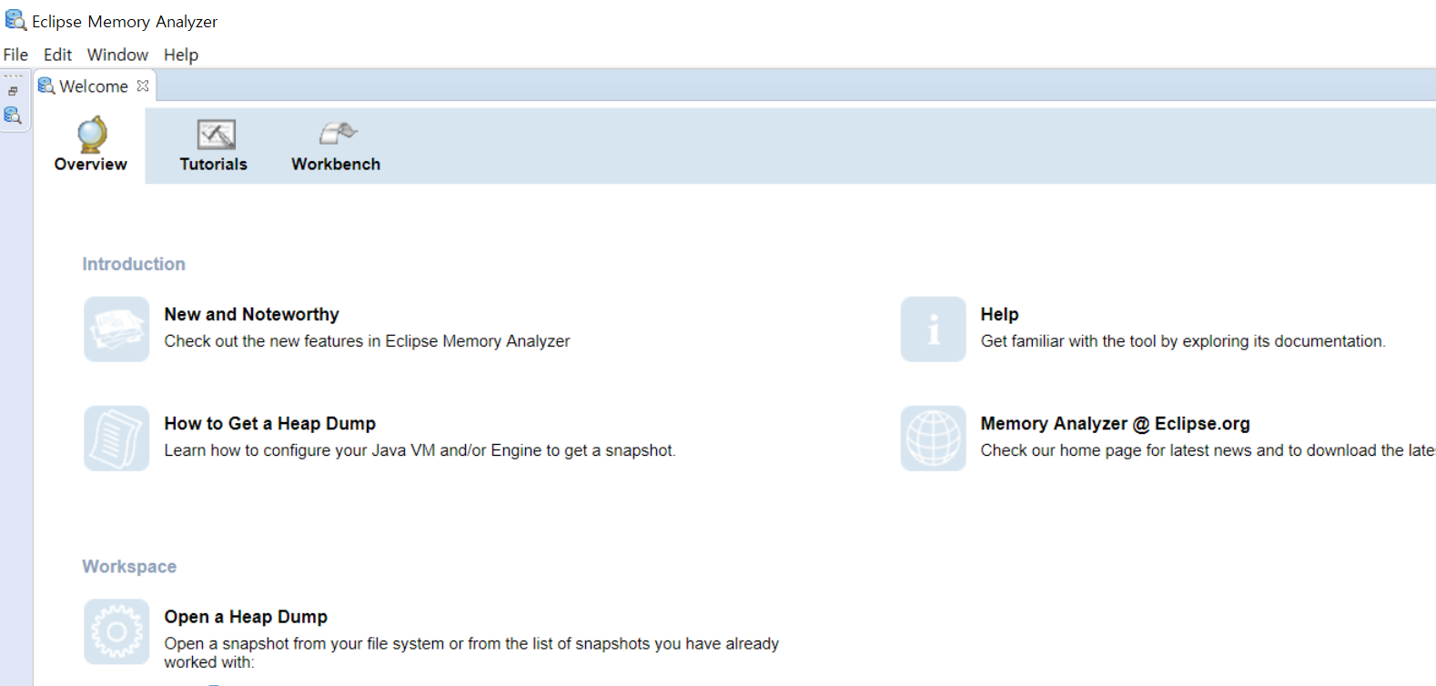Open the New and Noteworthy link
This screenshot has height=686, width=1436.
click(251, 314)
